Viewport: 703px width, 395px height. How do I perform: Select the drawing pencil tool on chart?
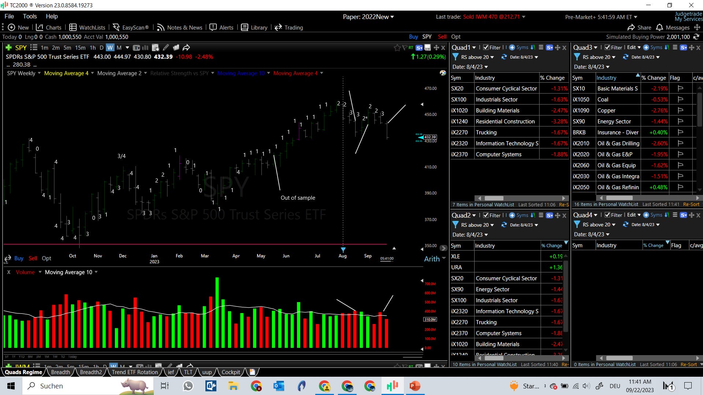(166, 48)
